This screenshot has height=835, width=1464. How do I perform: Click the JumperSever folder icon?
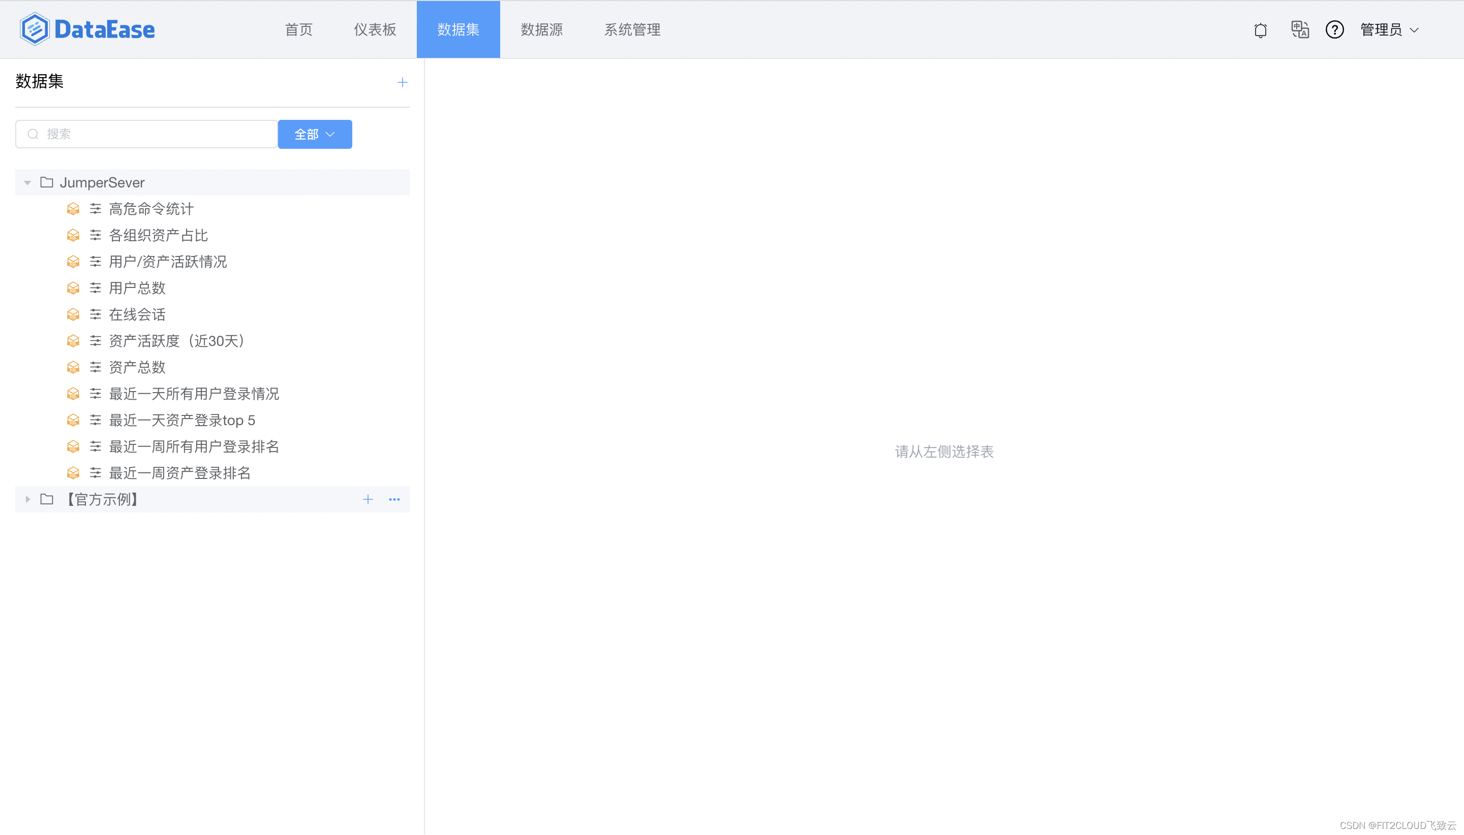tap(47, 182)
